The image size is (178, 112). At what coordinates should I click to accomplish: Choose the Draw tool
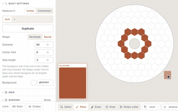pyautogui.click(x=110, y=107)
